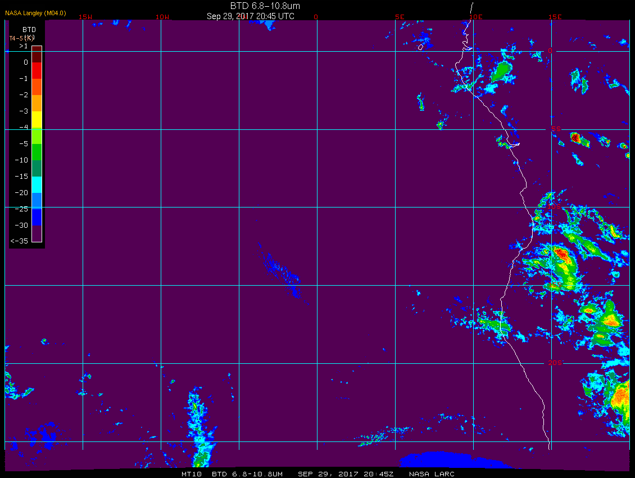Click the bright red legend color band
The image size is (635, 478).
point(37,70)
